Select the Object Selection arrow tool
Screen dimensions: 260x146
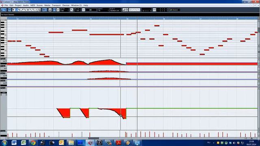(13, 10)
